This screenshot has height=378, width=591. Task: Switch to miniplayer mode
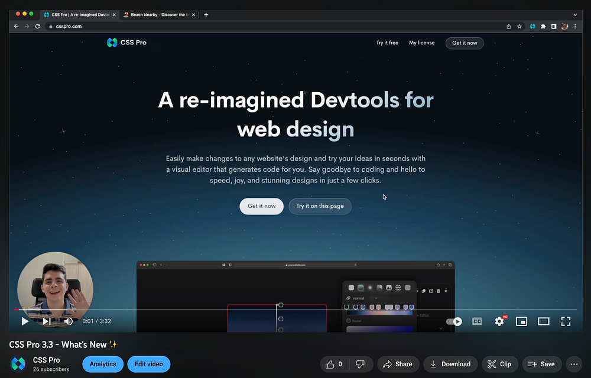521,321
